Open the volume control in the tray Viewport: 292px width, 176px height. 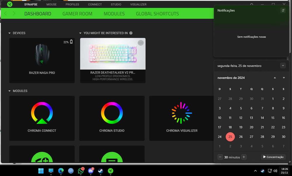275,171
